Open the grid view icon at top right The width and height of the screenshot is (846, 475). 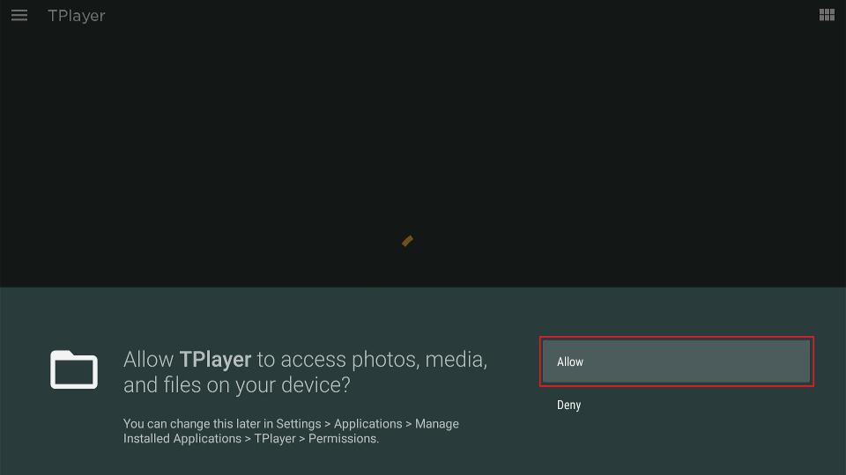click(x=827, y=15)
